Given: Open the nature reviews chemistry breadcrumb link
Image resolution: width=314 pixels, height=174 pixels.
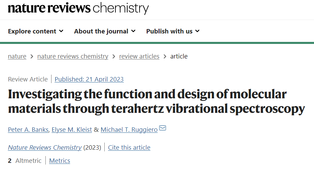Looking at the screenshot, I should click(73, 56).
